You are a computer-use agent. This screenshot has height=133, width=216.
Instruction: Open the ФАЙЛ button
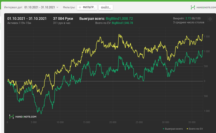coord(106,8)
